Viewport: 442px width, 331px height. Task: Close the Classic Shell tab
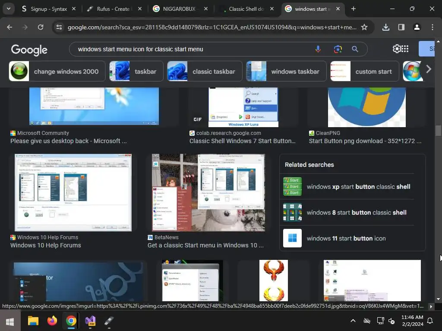(x=272, y=9)
